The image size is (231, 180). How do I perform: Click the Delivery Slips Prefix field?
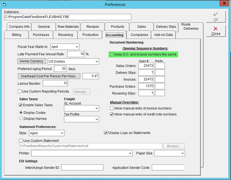[x=160, y=72]
